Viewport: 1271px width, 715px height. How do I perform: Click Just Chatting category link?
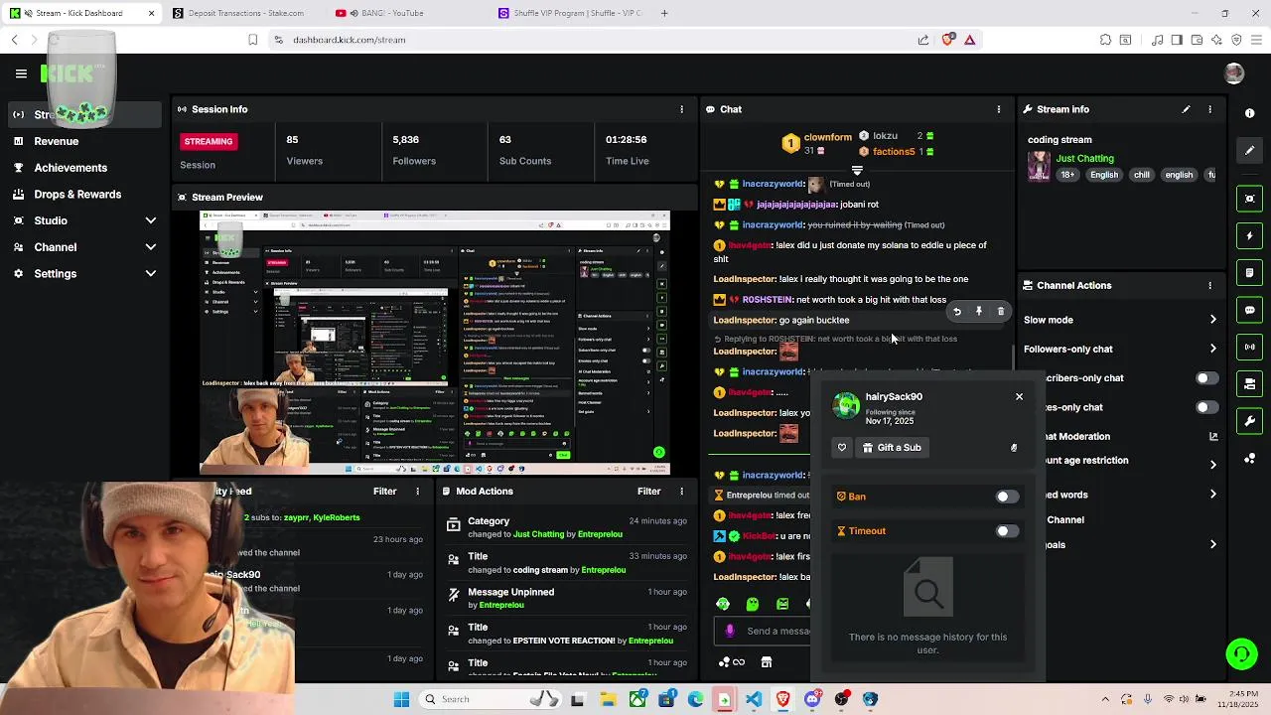[1084, 158]
